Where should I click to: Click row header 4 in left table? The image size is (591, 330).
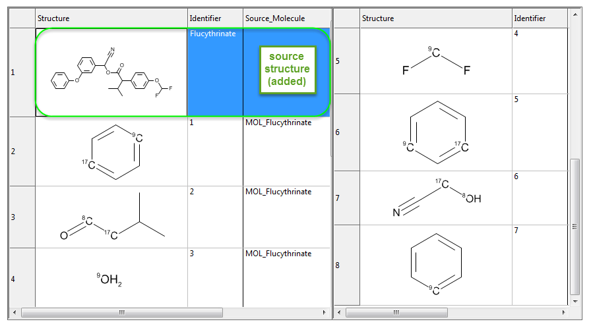(22, 278)
